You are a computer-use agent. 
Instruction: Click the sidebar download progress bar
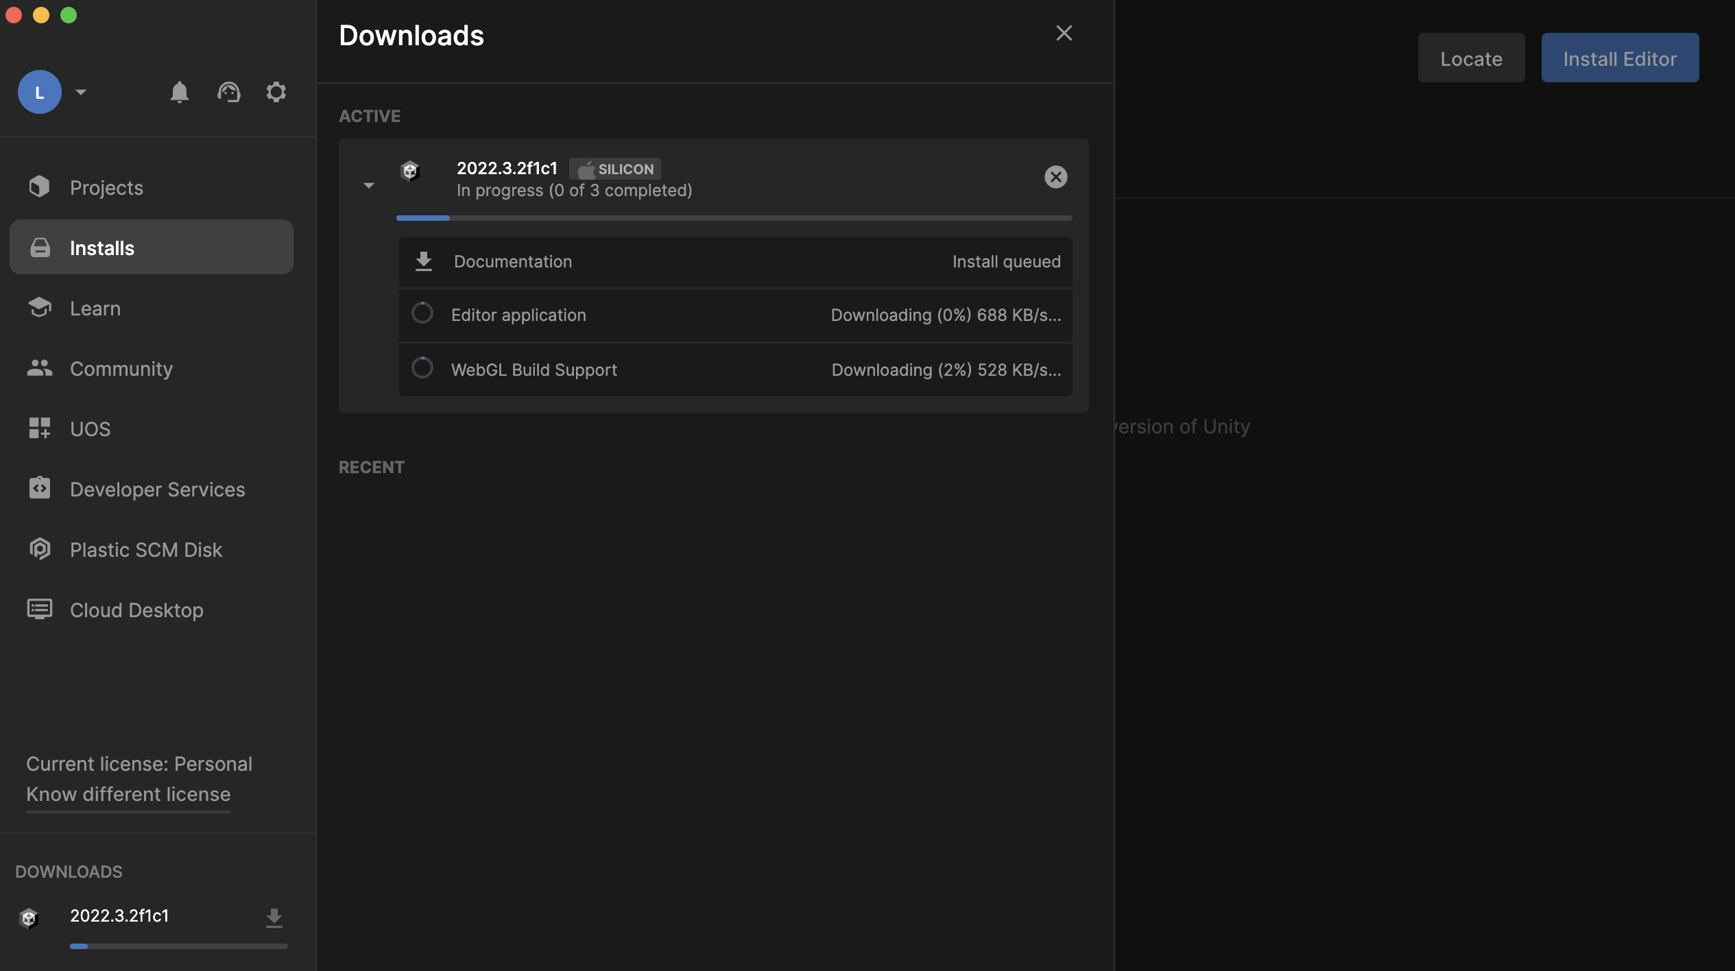(179, 946)
